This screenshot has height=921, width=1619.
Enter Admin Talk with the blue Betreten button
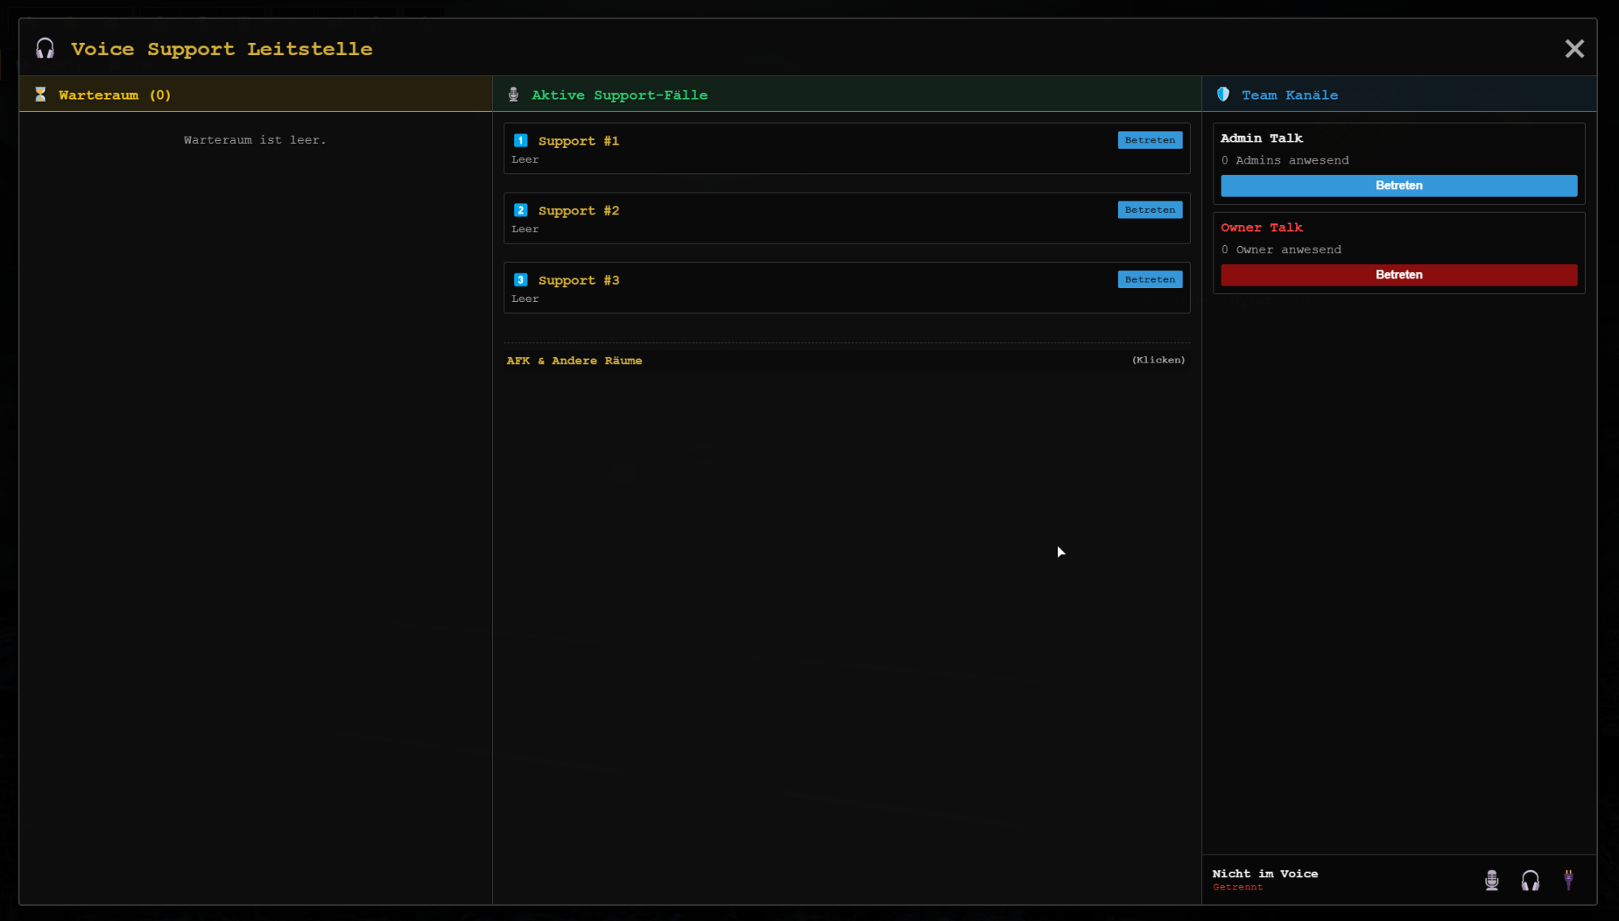tap(1399, 185)
